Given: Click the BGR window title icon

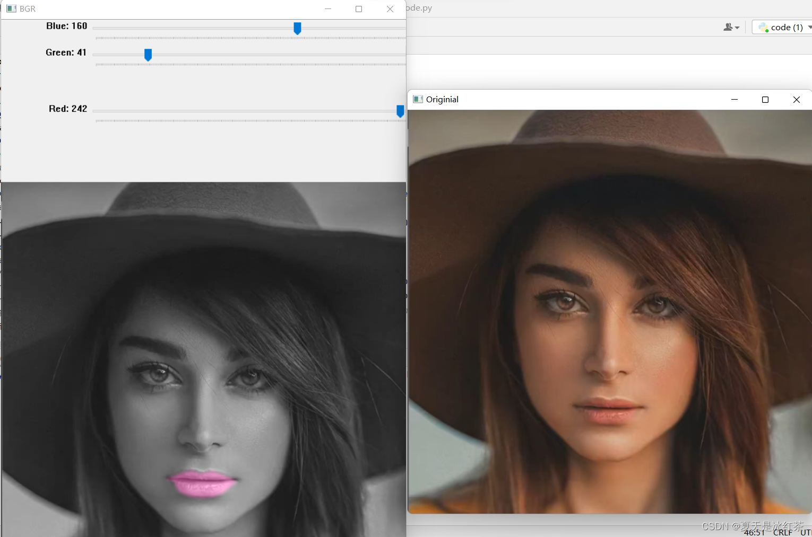Looking at the screenshot, I should 11,8.
